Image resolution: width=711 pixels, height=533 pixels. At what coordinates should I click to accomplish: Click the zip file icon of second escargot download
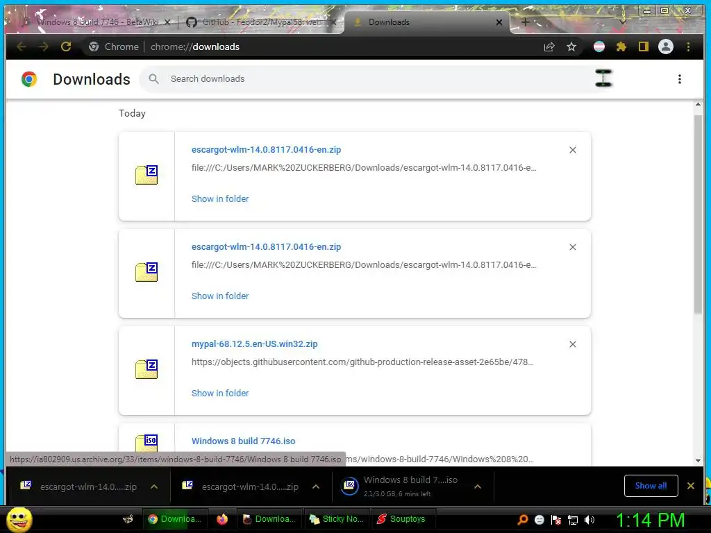click(147, 272)
